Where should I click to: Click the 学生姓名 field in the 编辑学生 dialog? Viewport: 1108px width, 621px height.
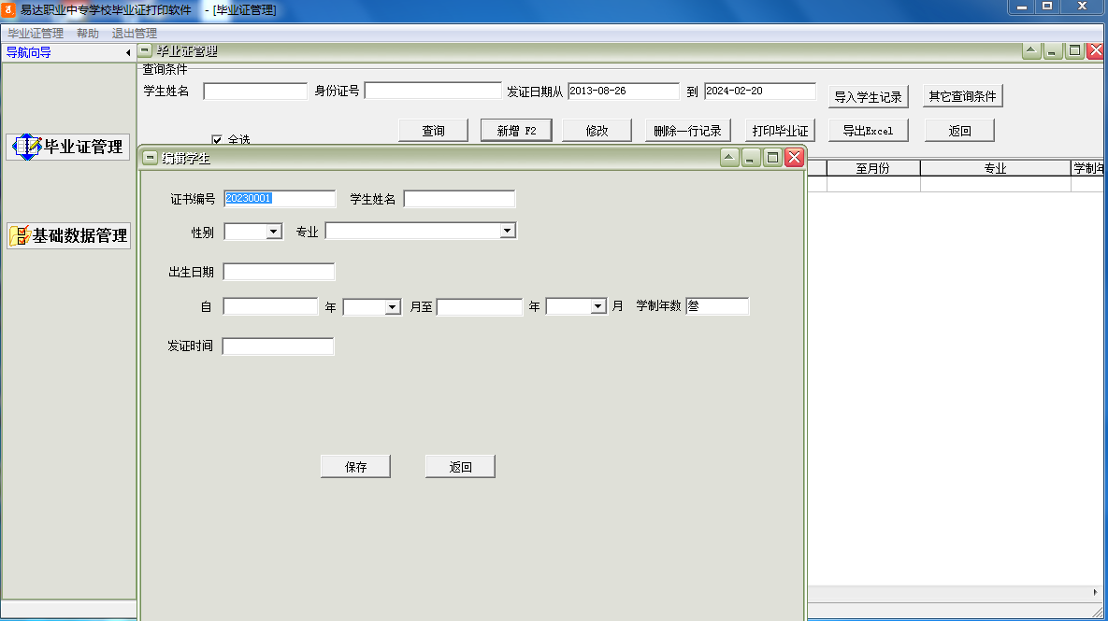459,199
